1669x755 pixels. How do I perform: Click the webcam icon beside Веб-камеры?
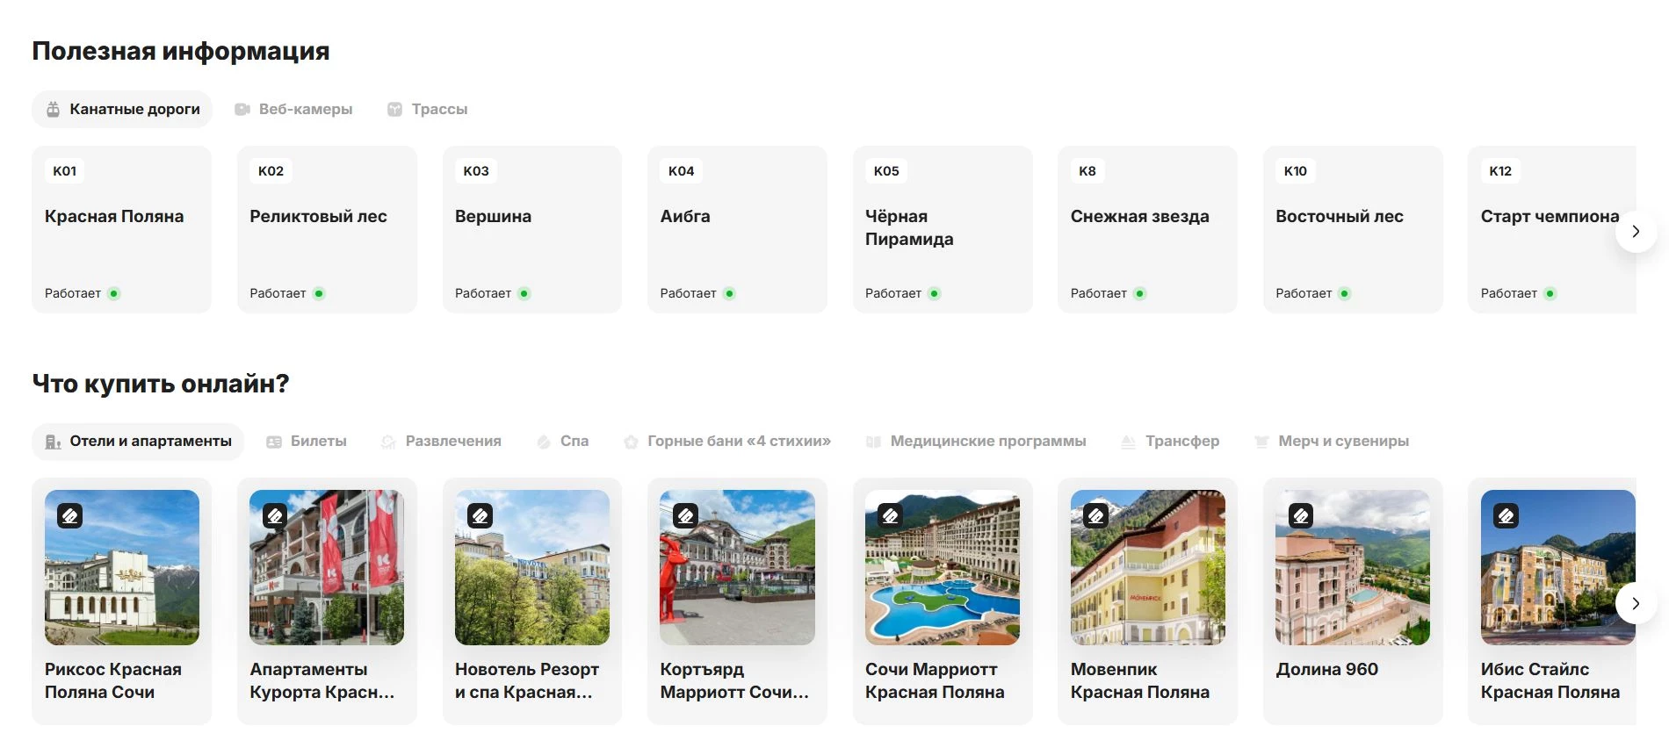(242, 110)
